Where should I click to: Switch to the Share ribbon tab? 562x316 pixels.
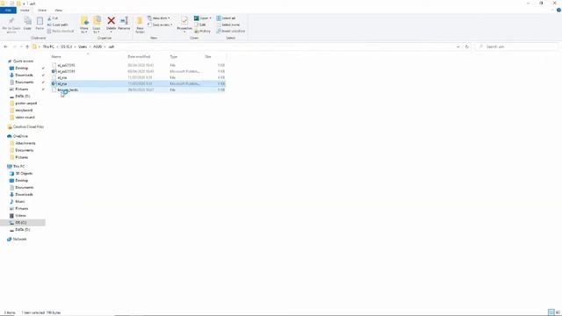point(42,10)
